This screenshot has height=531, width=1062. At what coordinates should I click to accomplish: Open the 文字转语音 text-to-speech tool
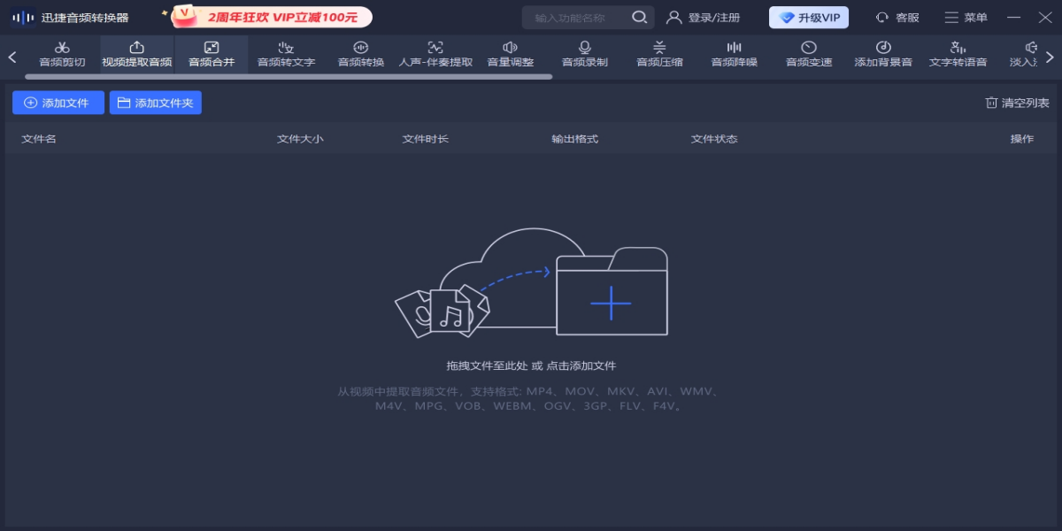point(958,54)
